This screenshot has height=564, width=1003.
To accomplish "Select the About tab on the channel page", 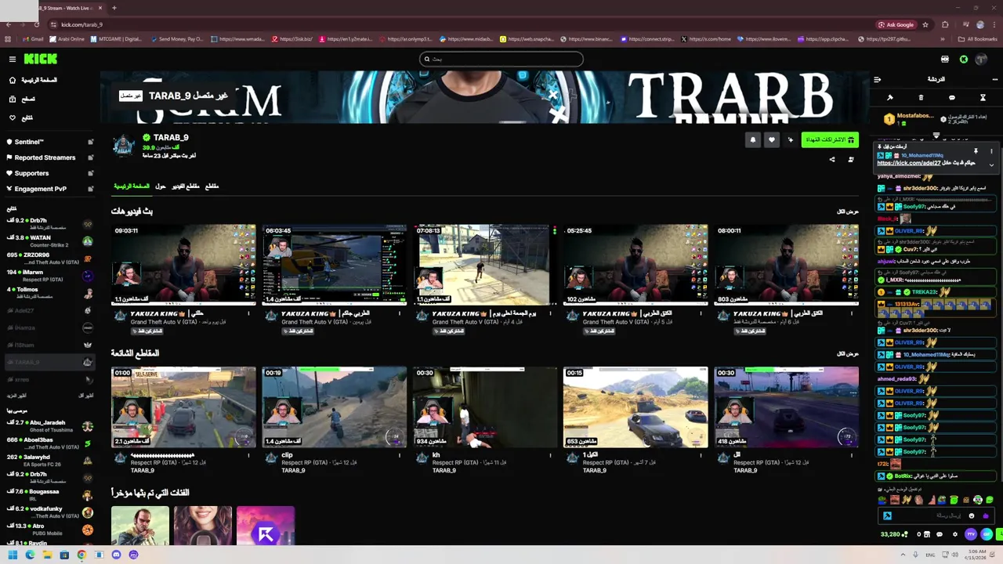I will (161, 186).
